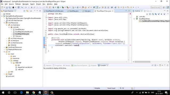Click the error marker on line 18
This screenshot has width=170, height=95.
click(44, 45)
